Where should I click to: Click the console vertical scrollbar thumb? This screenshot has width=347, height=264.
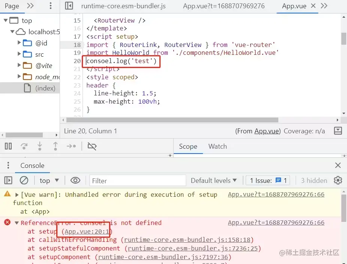tap(344, 208)
